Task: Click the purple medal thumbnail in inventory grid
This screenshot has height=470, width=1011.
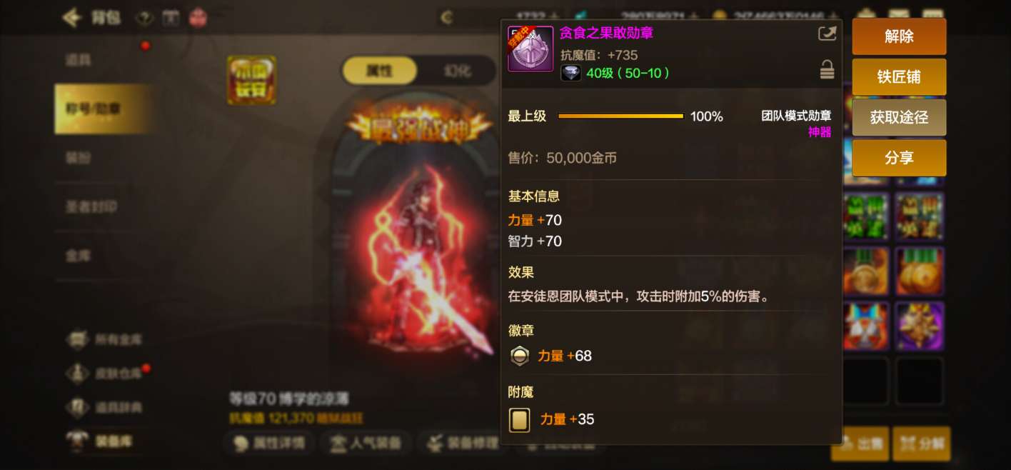Action: pos(920,326)
